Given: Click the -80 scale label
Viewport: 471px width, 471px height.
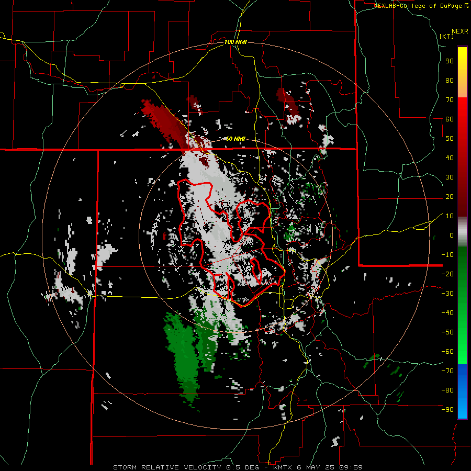Looking at the screenshot, I should coord(447,390).
